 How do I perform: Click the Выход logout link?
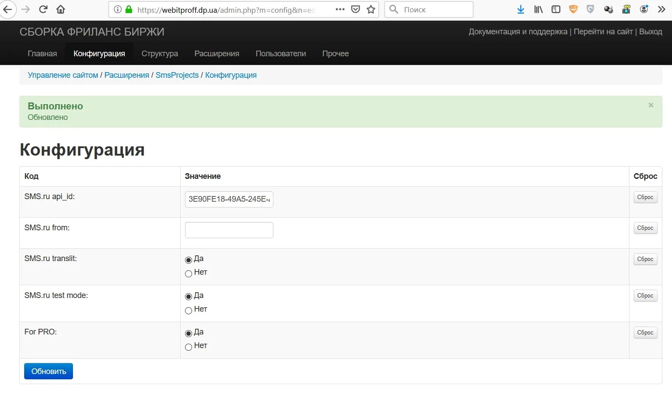point(650,32)
